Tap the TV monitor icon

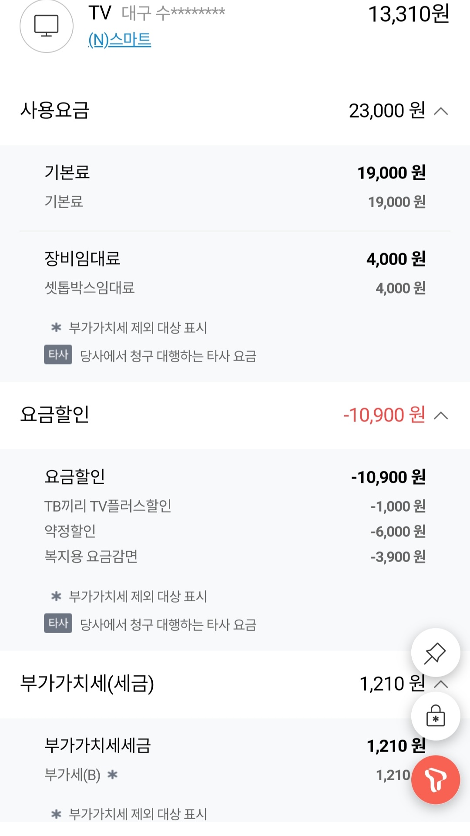(x=46, y=26)
